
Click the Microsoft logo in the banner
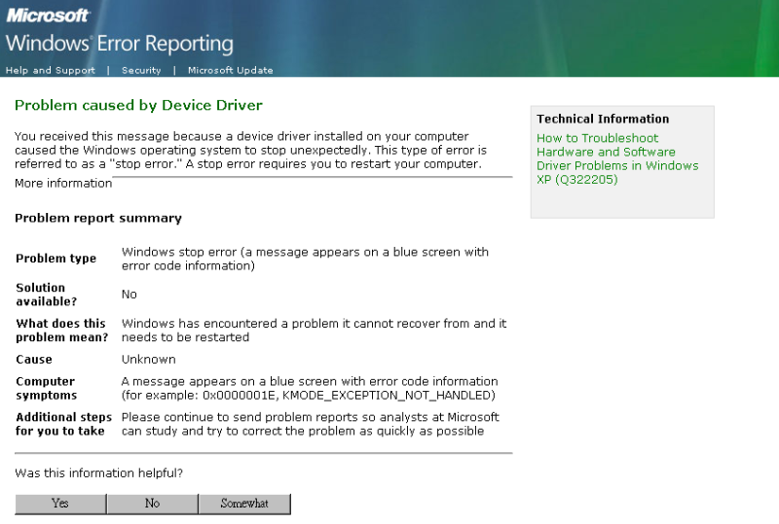(x=48, y=16)
